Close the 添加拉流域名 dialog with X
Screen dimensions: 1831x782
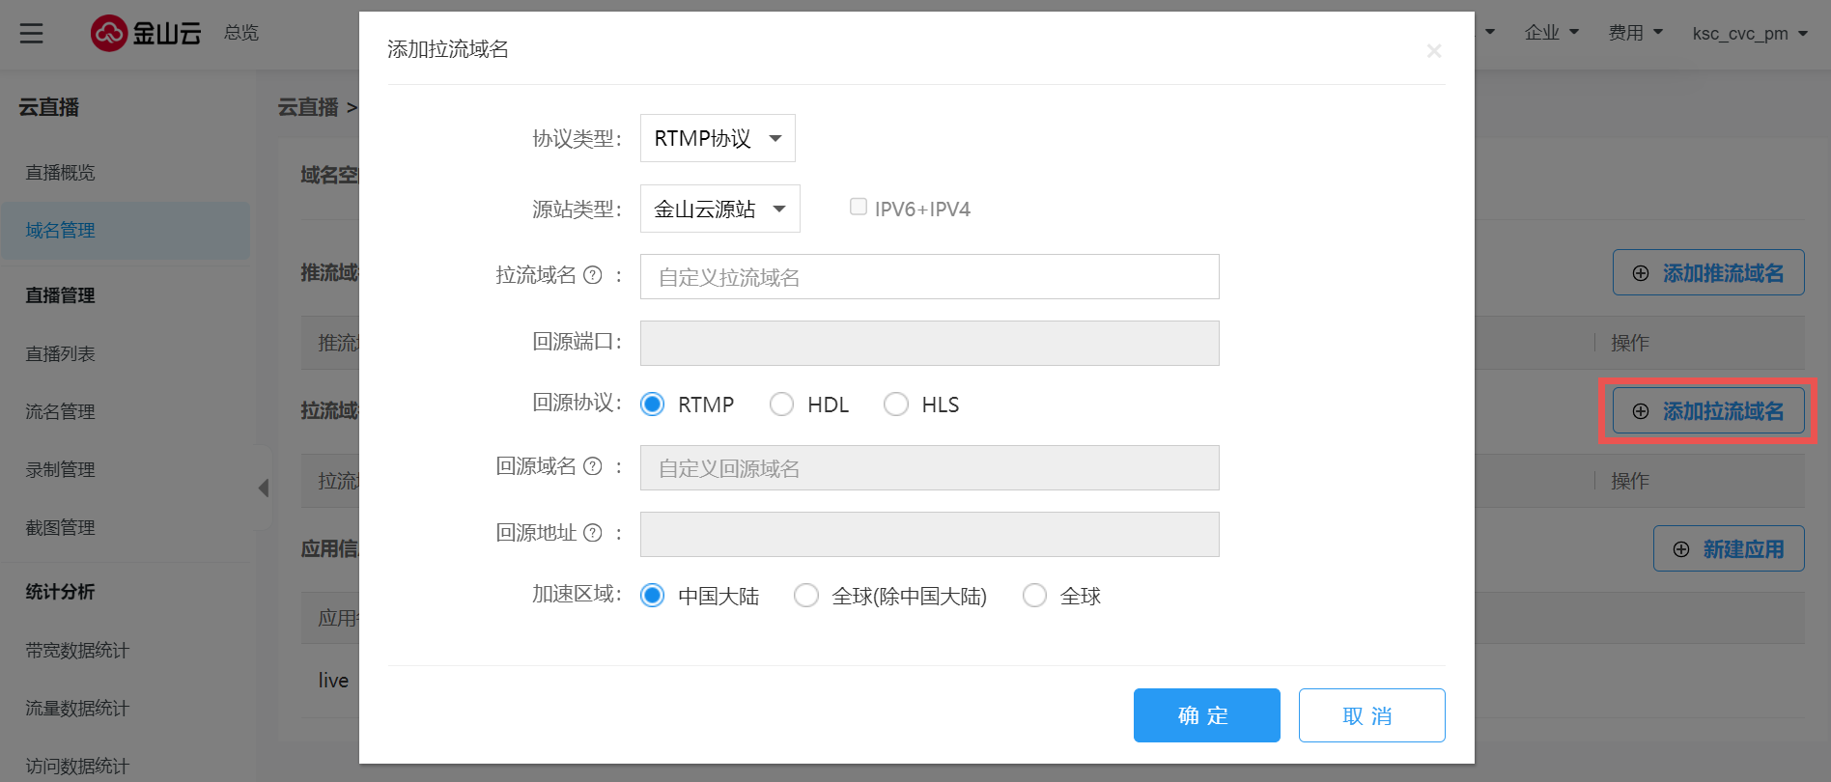tap(1434, 51)
